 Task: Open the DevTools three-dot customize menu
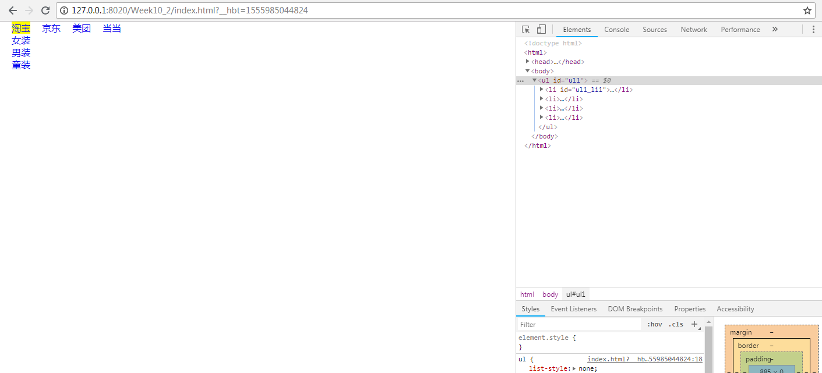coord(813,30)
